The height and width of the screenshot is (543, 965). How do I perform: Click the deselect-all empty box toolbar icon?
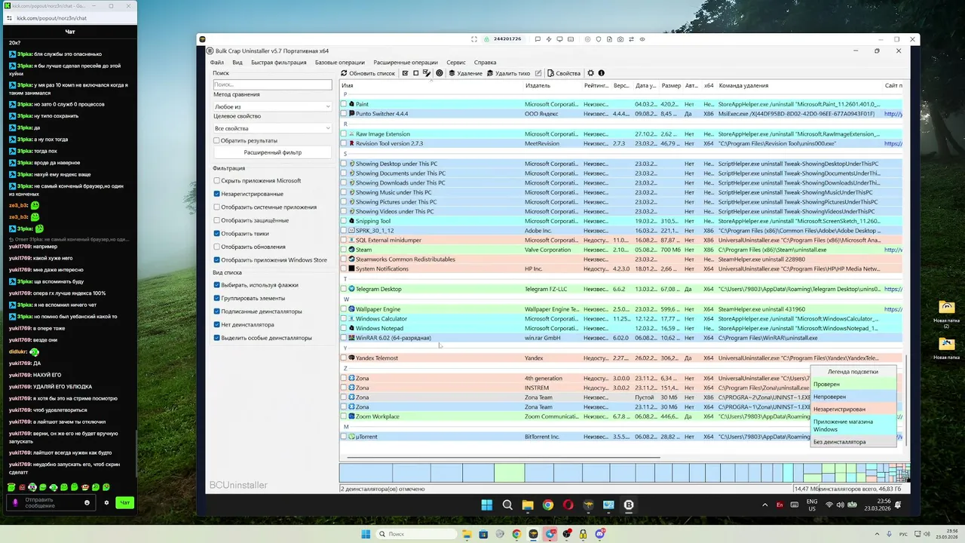[x=416, y=73]
